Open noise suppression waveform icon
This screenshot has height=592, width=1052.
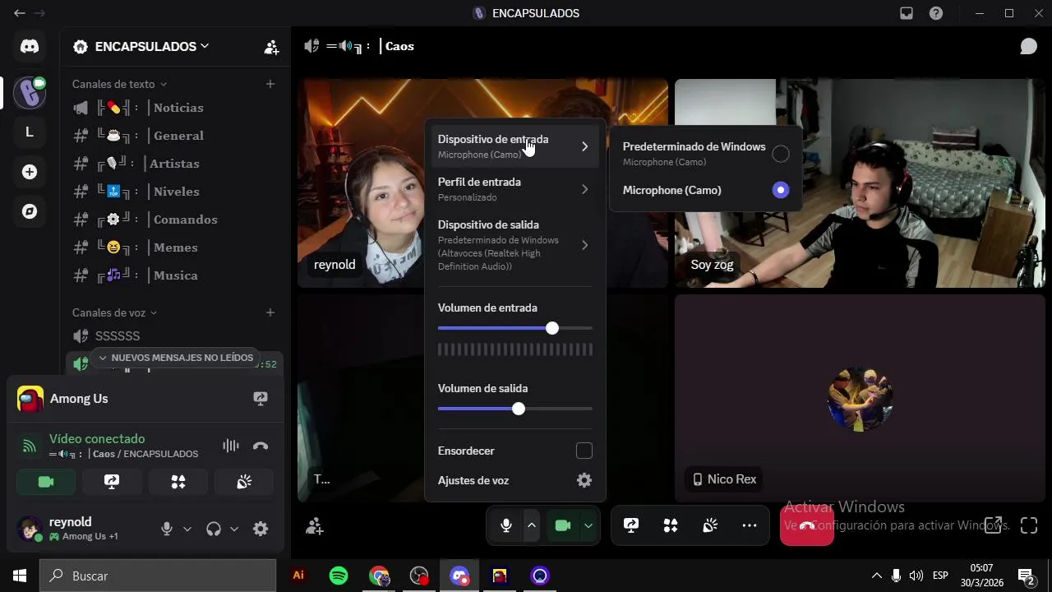231,446
